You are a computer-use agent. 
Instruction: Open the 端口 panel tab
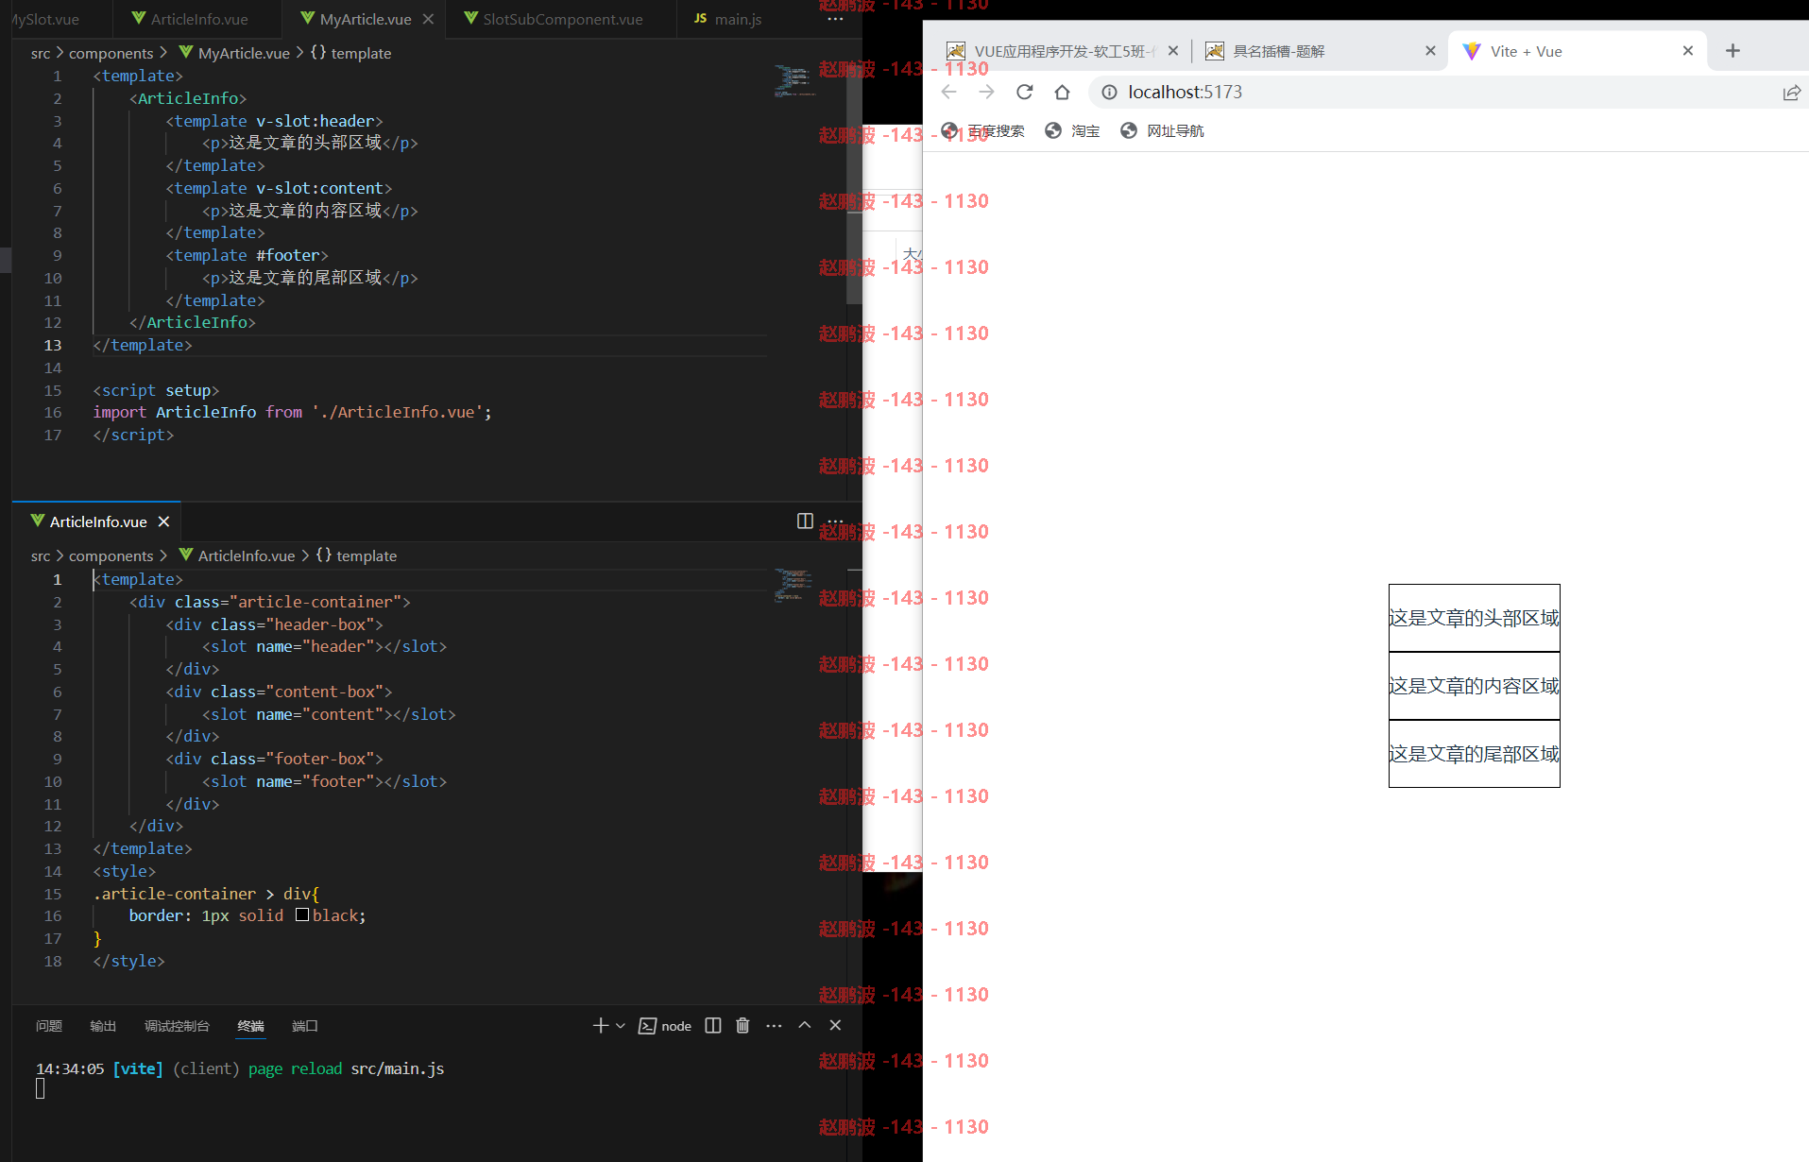point(305,1026)
